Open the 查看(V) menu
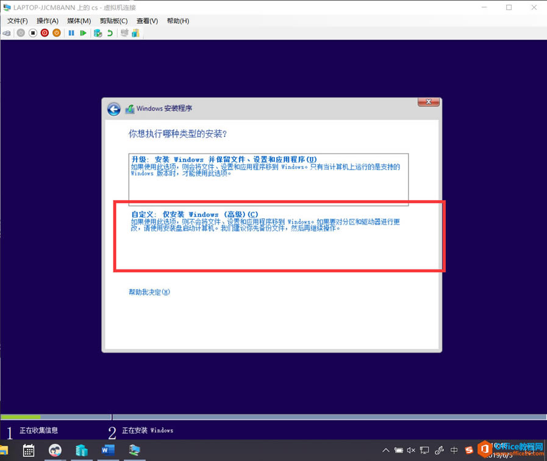The width and height of the screenshot is (547, 461). 147,21
